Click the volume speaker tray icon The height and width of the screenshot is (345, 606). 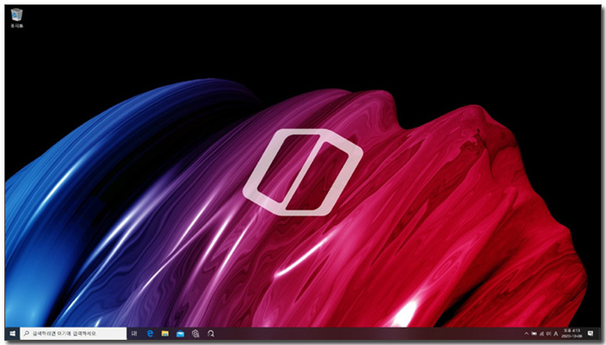(548, 334)
